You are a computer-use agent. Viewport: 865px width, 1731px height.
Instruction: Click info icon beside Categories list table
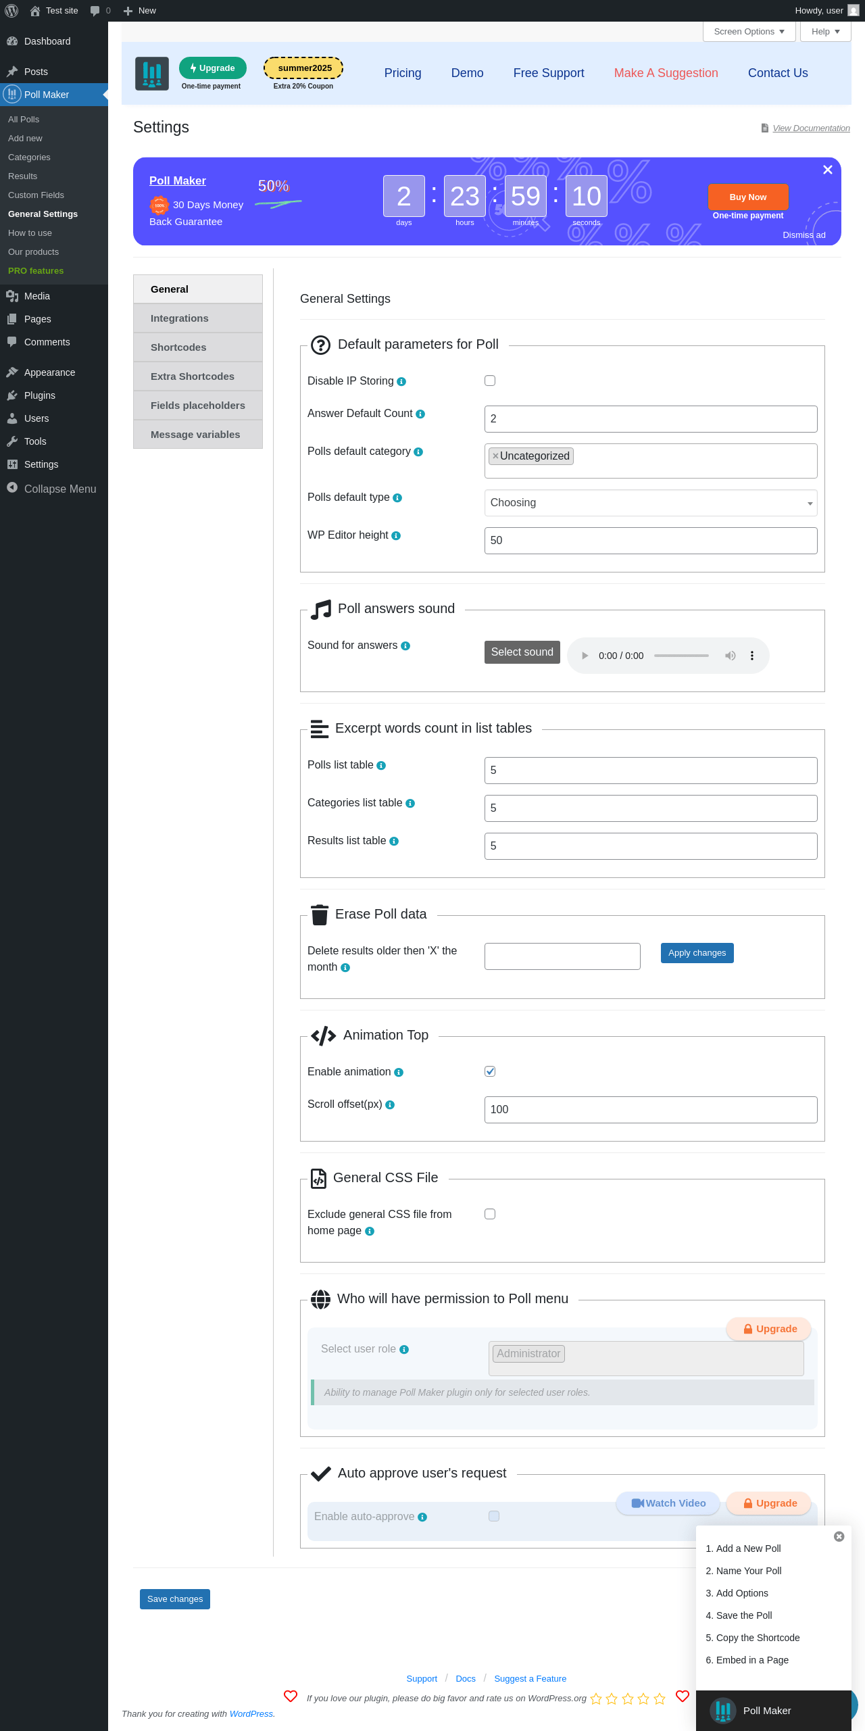410,804
